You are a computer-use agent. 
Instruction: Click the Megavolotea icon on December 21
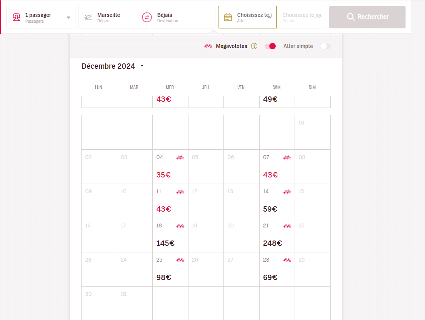(x=287, y=226)
